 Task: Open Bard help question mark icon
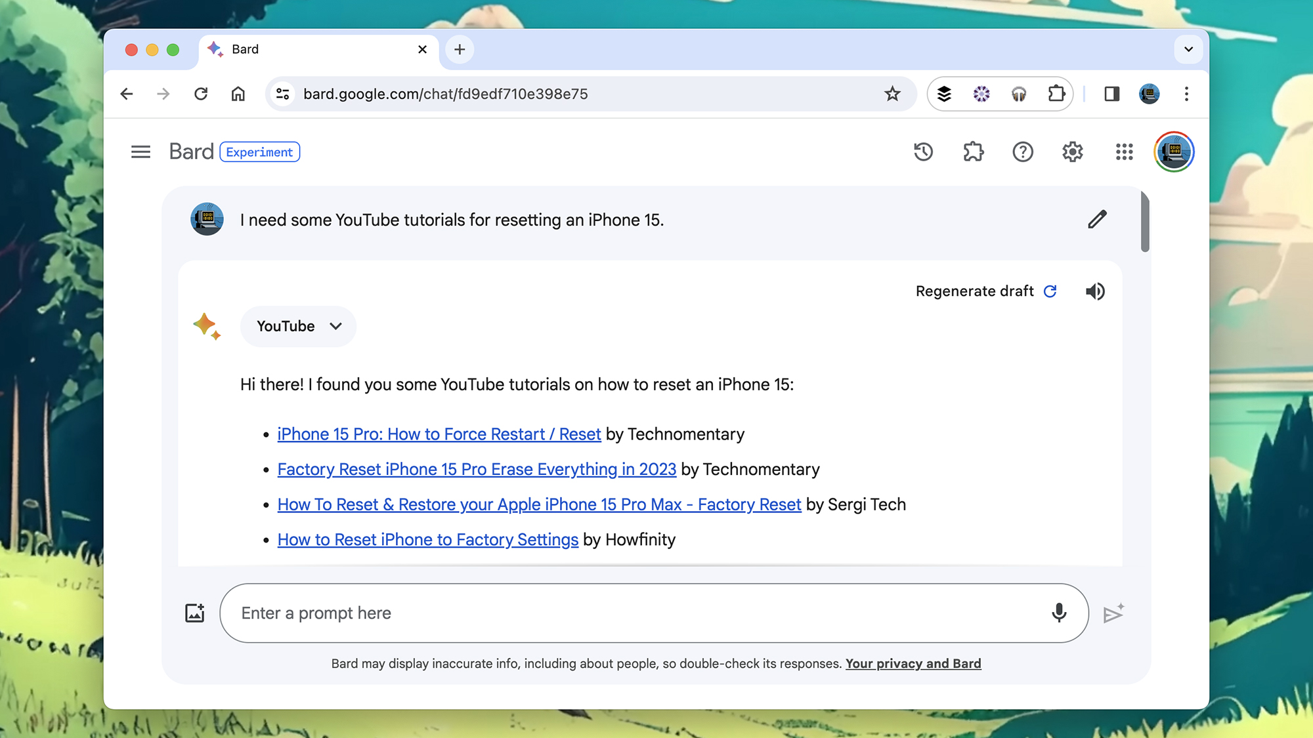[1022, 152]
